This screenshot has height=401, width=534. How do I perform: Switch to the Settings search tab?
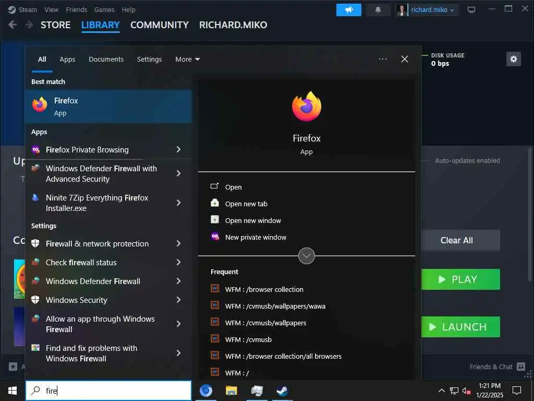pos(149,60)
